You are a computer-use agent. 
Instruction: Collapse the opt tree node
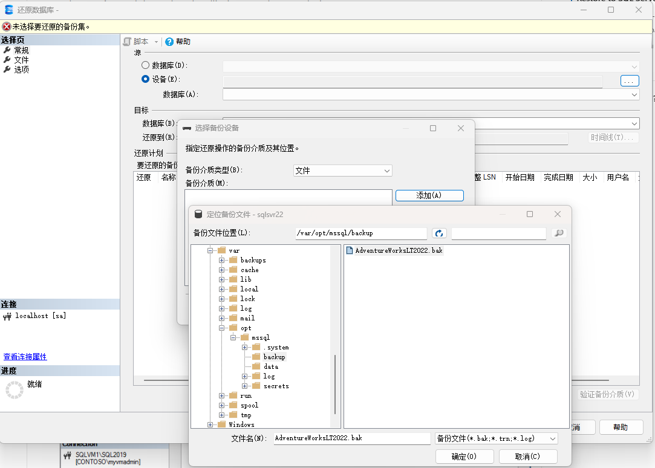222,328
